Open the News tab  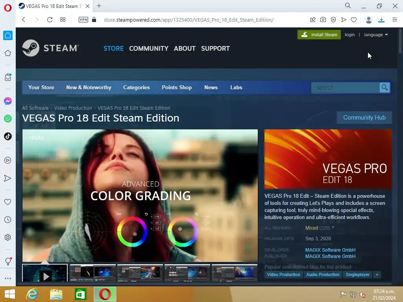[x=211, y=87]
